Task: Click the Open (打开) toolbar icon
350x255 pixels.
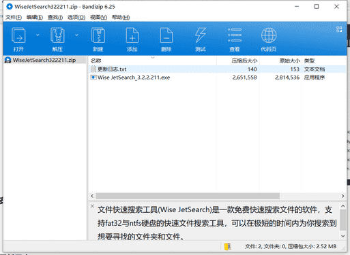Action: [18, 35]
